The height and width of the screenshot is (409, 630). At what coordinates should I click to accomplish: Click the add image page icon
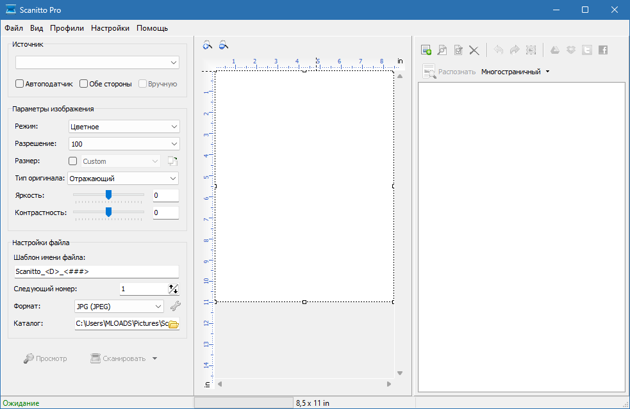tap(426, 50)
